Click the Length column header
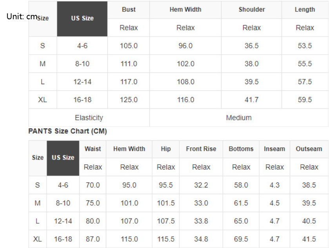Viewport: 329px width, 248px height. pos(305,9)
